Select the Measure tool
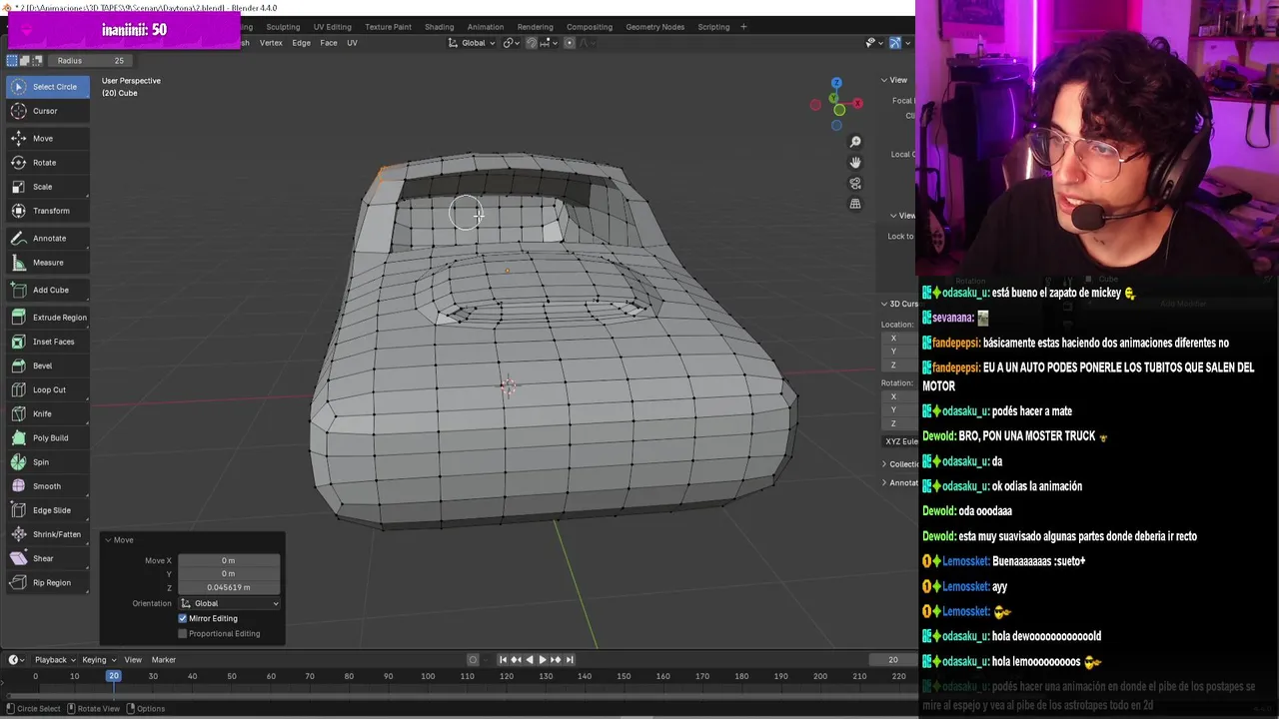The image size is (1279, 719). pos(47,263)
